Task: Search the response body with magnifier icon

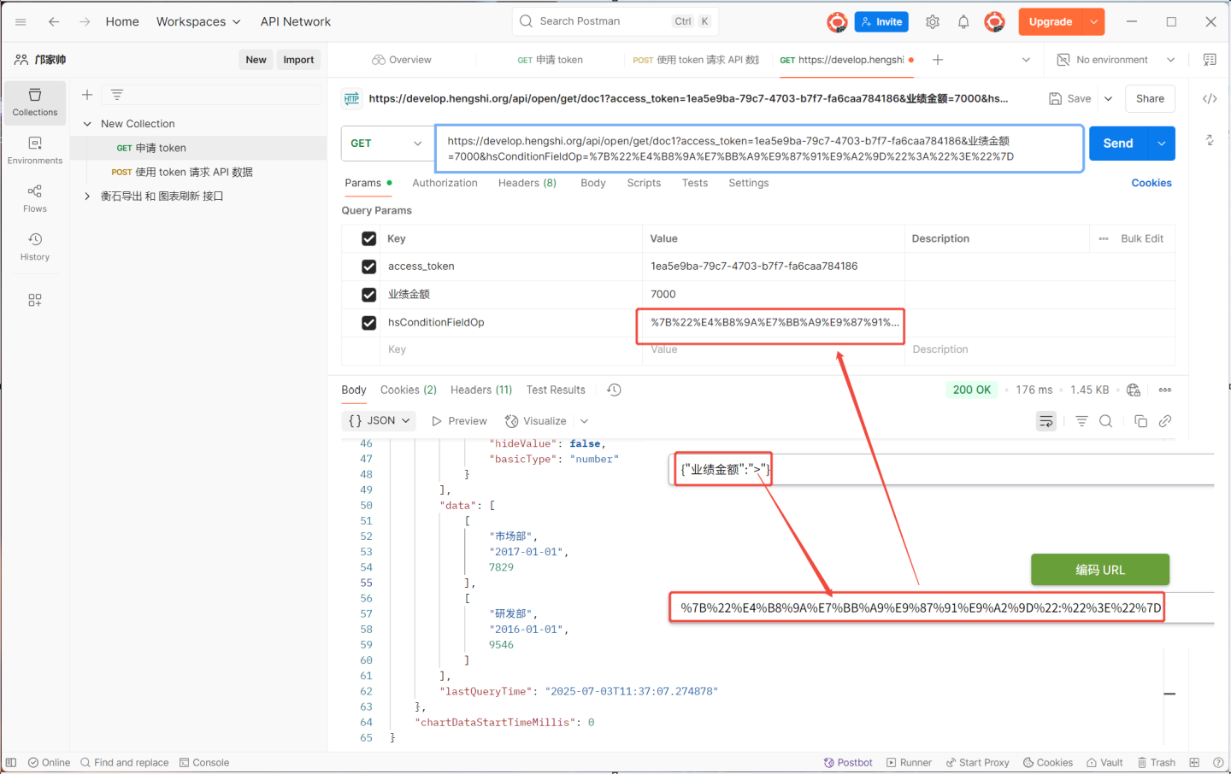Action: (1105, 421)
